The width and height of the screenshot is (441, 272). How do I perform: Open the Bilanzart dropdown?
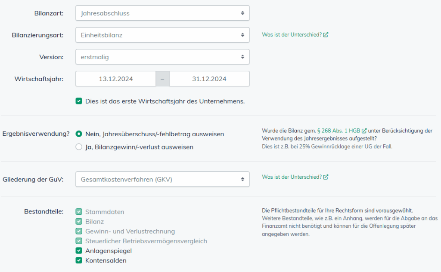coord(162,13)
